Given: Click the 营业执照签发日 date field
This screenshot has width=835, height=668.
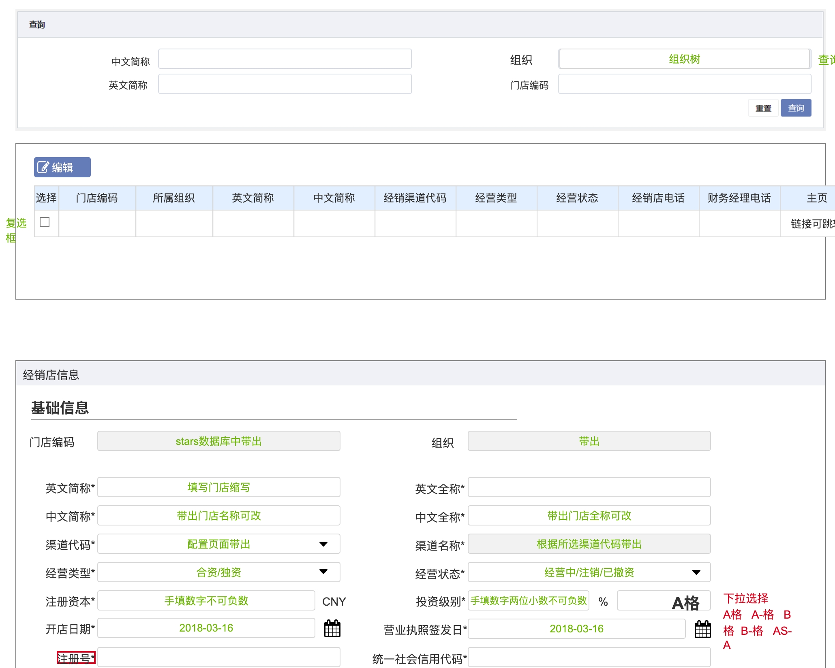Looking at the screenshot, I should [576, 629].
